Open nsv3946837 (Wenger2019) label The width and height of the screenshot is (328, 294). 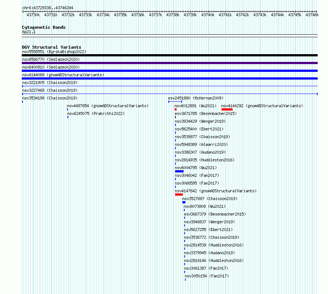coord(209,222)
